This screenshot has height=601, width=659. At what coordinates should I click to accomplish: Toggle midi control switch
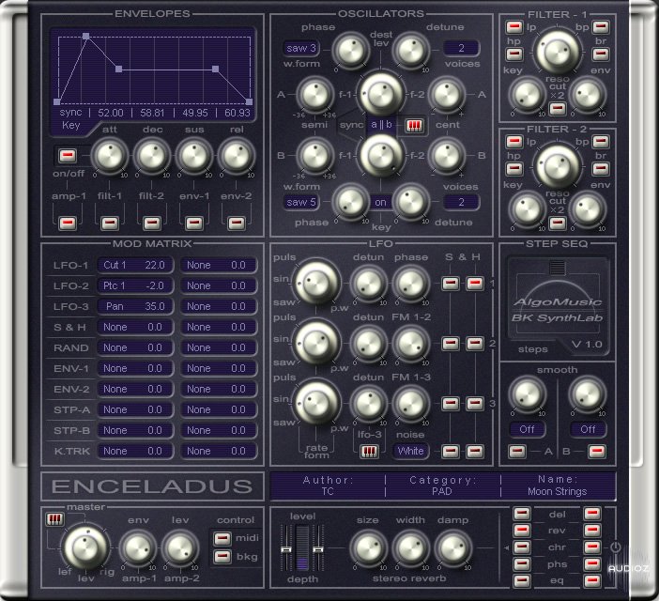coord(222,538)
